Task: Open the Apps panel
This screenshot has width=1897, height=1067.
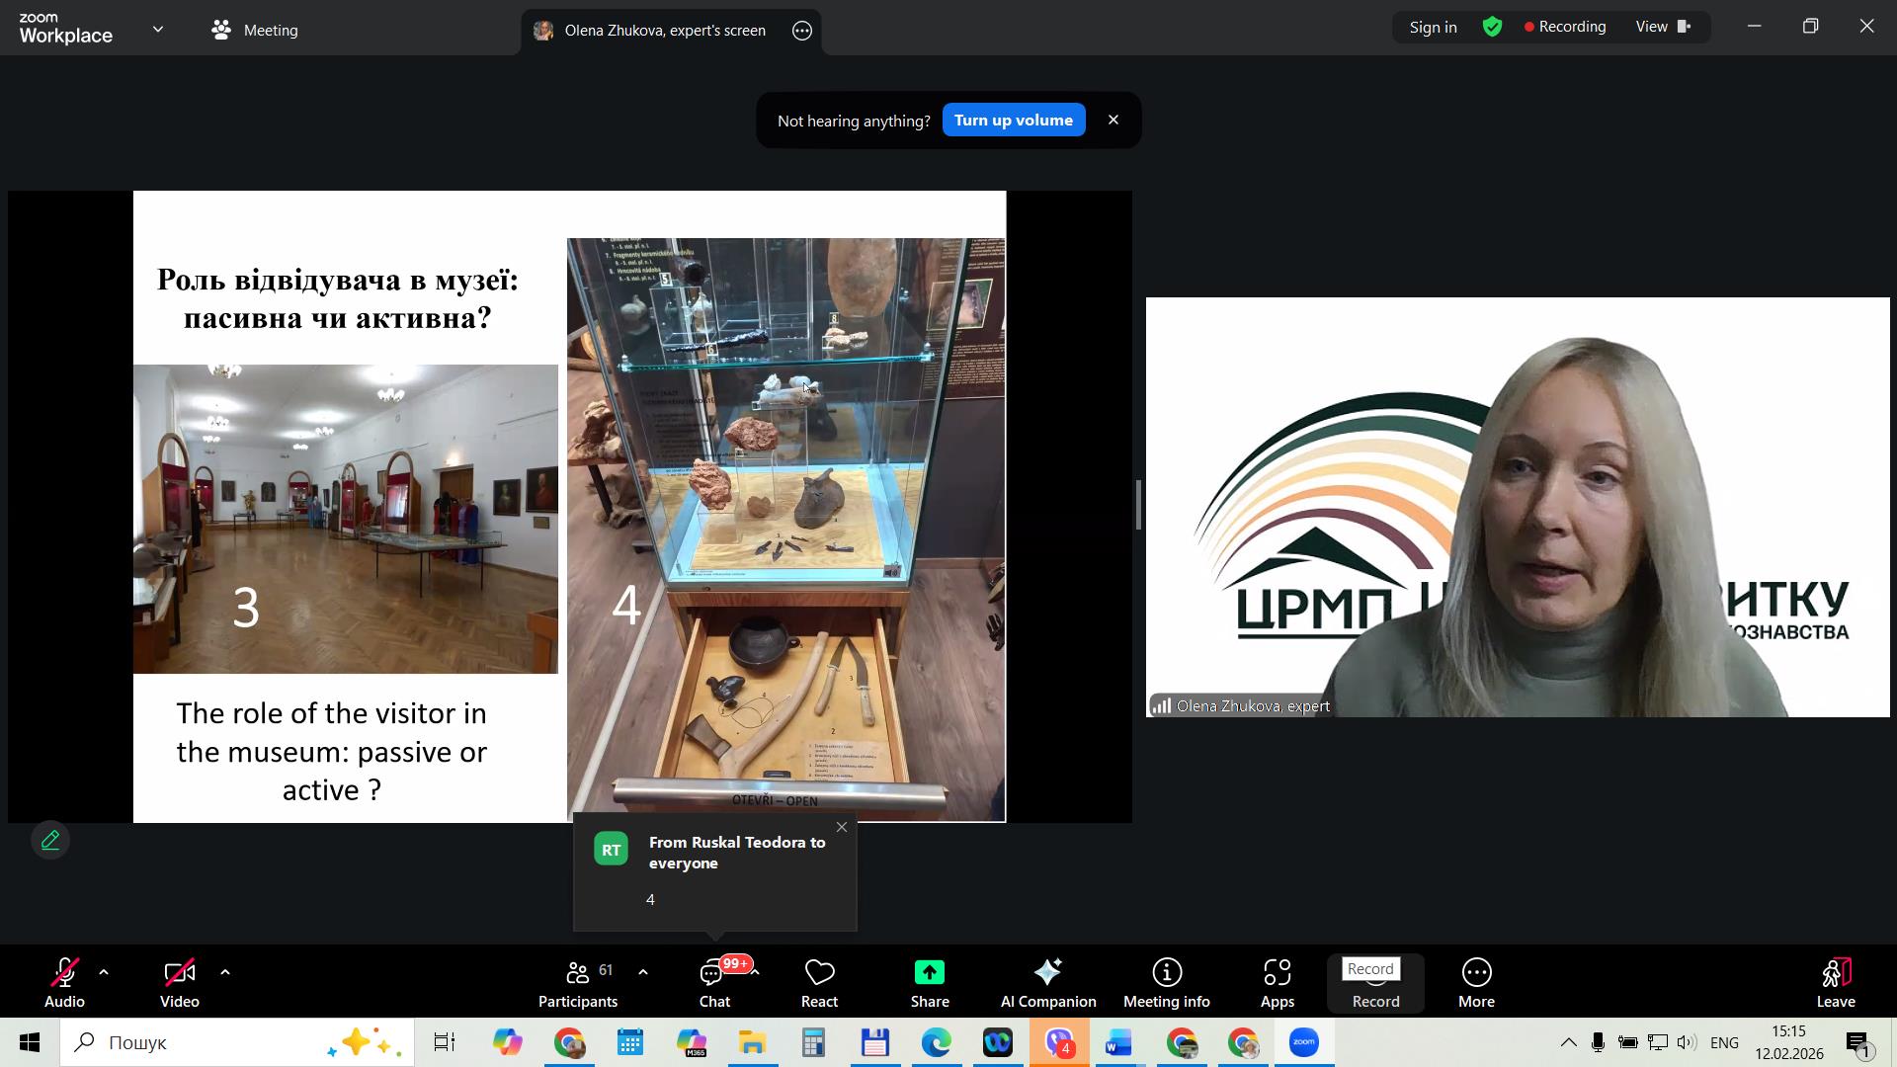Action: point(1277,983)
